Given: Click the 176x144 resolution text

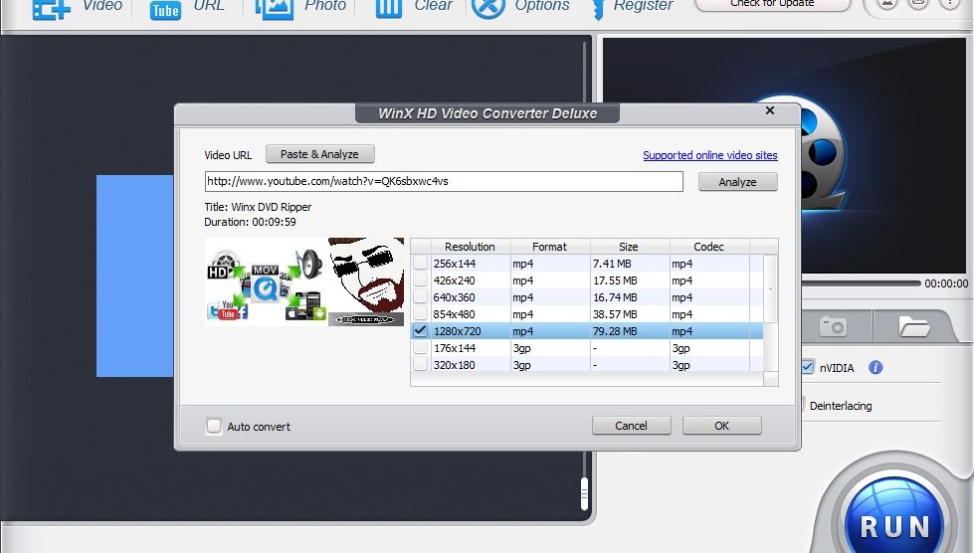Looking at the screenshot, I should pos(454,347).
